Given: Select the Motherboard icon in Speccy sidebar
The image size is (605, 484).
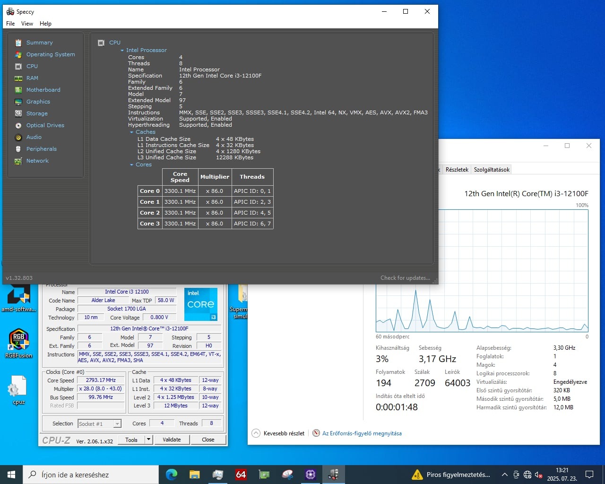Looking at the screenshot, I should tap(18, 90).
